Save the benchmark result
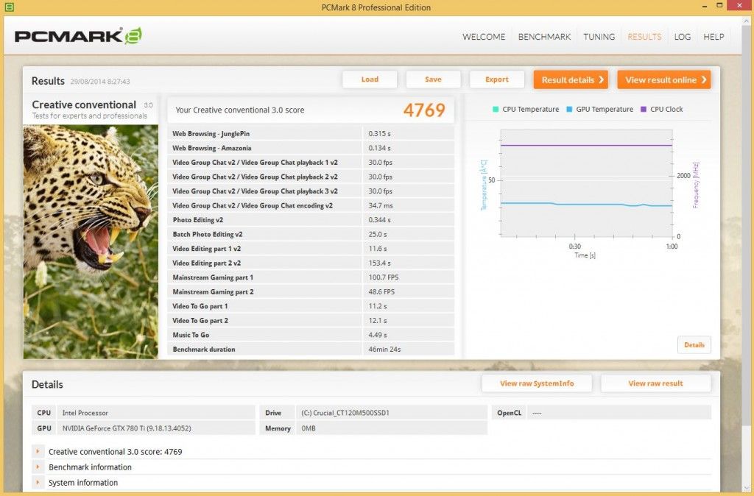Image resolution: width=754 pixels, height=496 pixels. (x=433, y=79)
